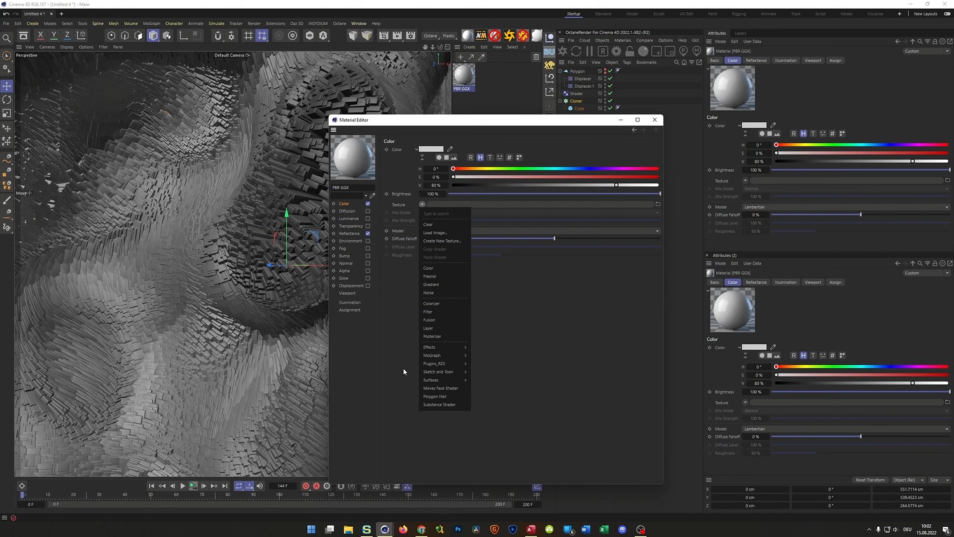Open Firefox from the taskbar
954x537 pixels.
(403, 529)
